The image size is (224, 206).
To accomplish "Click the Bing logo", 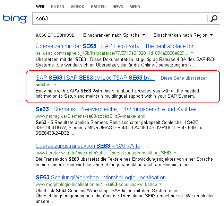I will click(15, 19).
